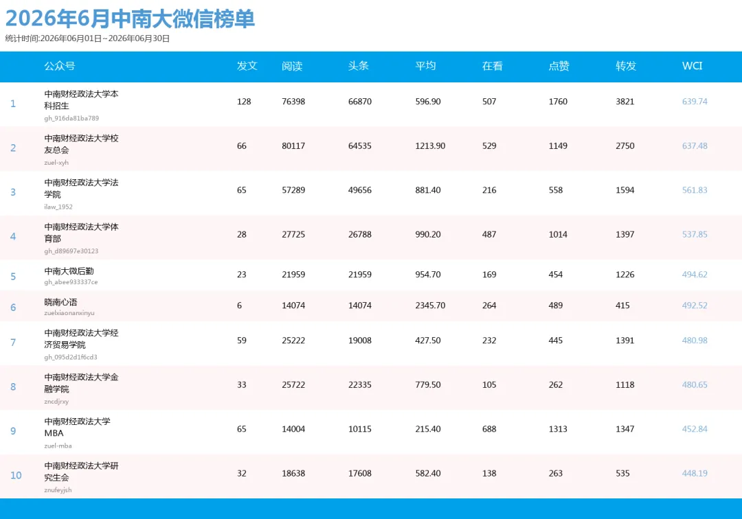742x519 pixels.
Task: Click account ID znufeyjsh
Action: (x=58, y=490)
